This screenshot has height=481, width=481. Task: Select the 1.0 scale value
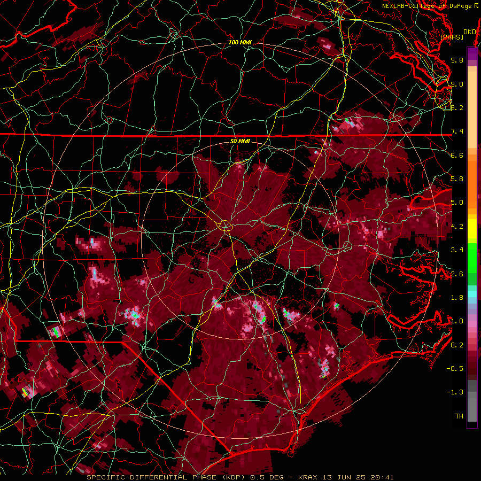(x=457, y=321)
